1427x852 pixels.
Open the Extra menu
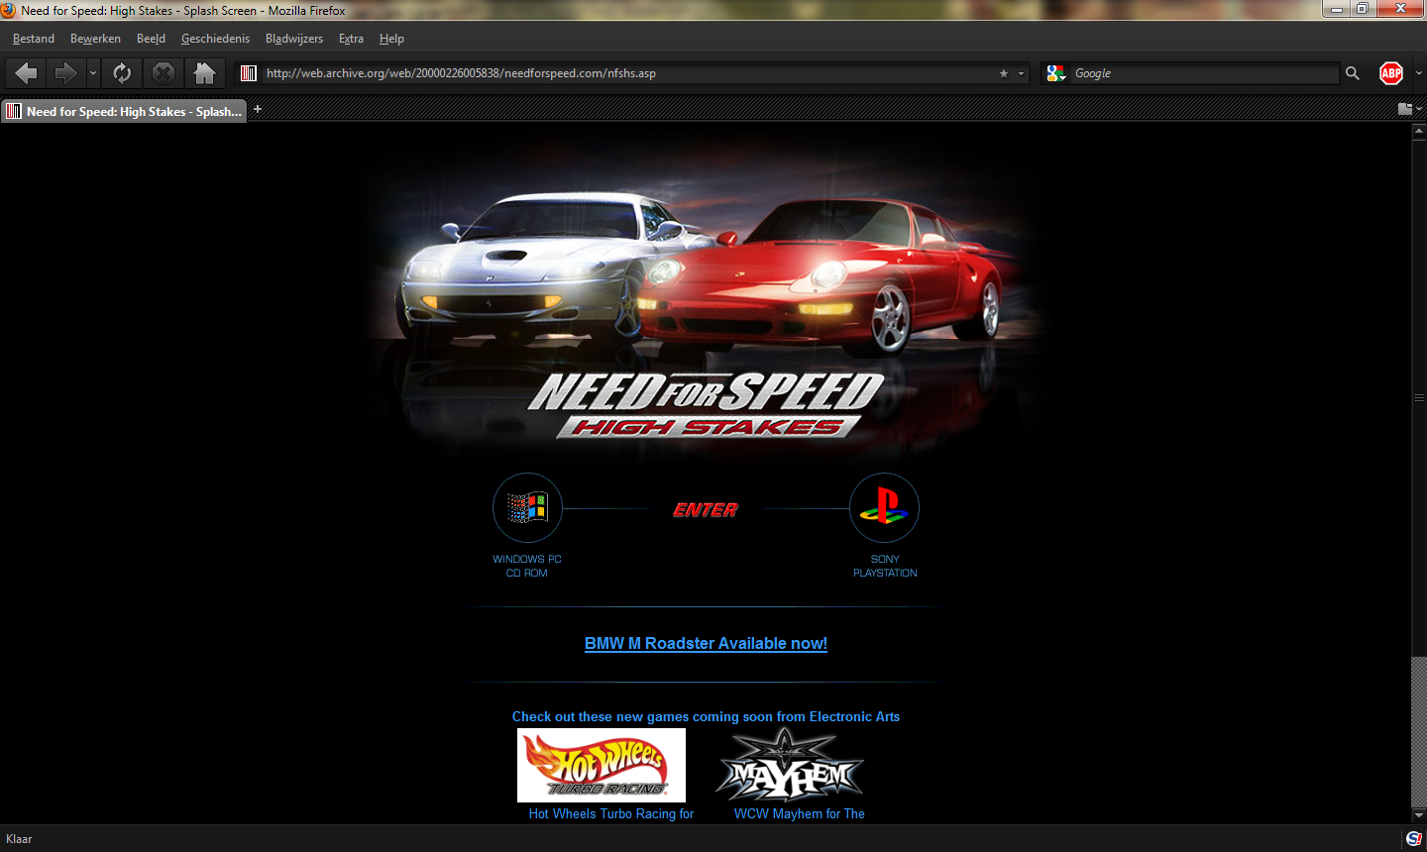point(351,39)
